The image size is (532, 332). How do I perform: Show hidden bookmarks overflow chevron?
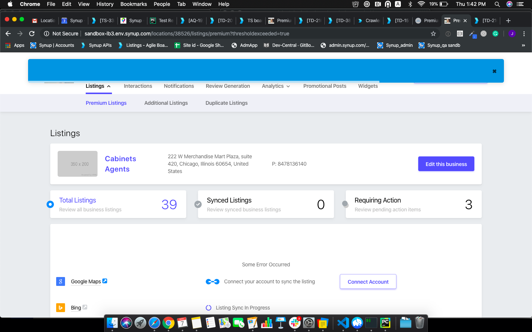point(523,45)
